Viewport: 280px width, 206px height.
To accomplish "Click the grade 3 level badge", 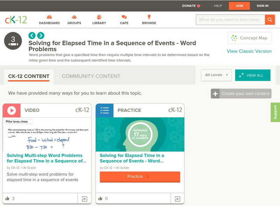I will [13, 41].
